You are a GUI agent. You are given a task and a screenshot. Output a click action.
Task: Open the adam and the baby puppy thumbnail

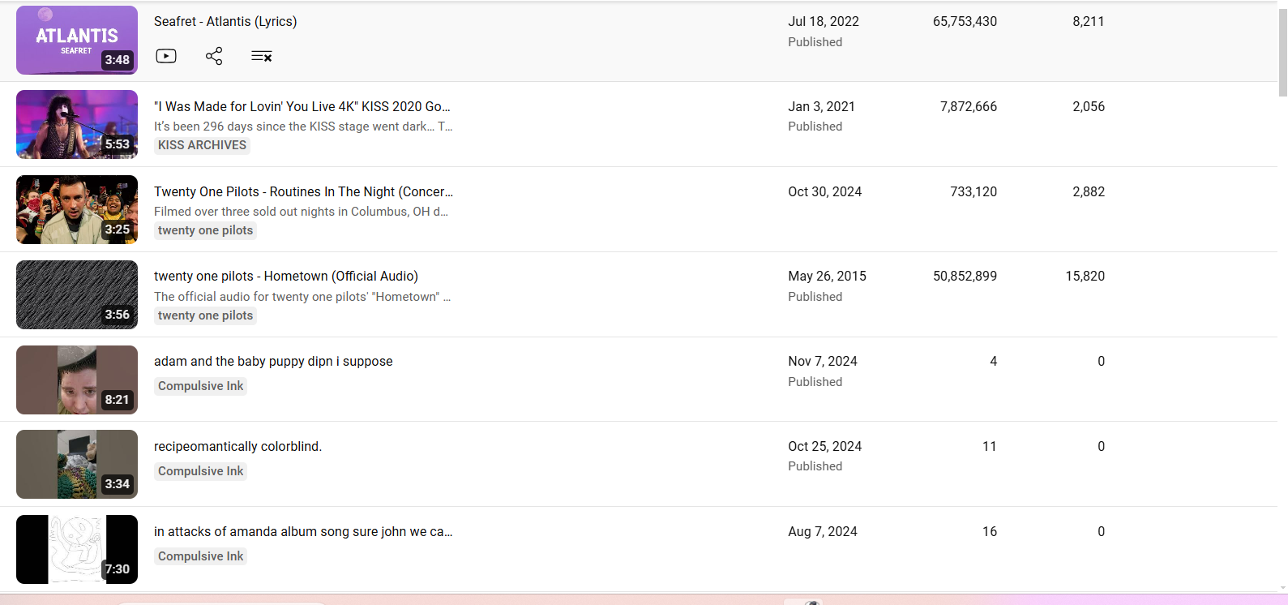(77, 380)
